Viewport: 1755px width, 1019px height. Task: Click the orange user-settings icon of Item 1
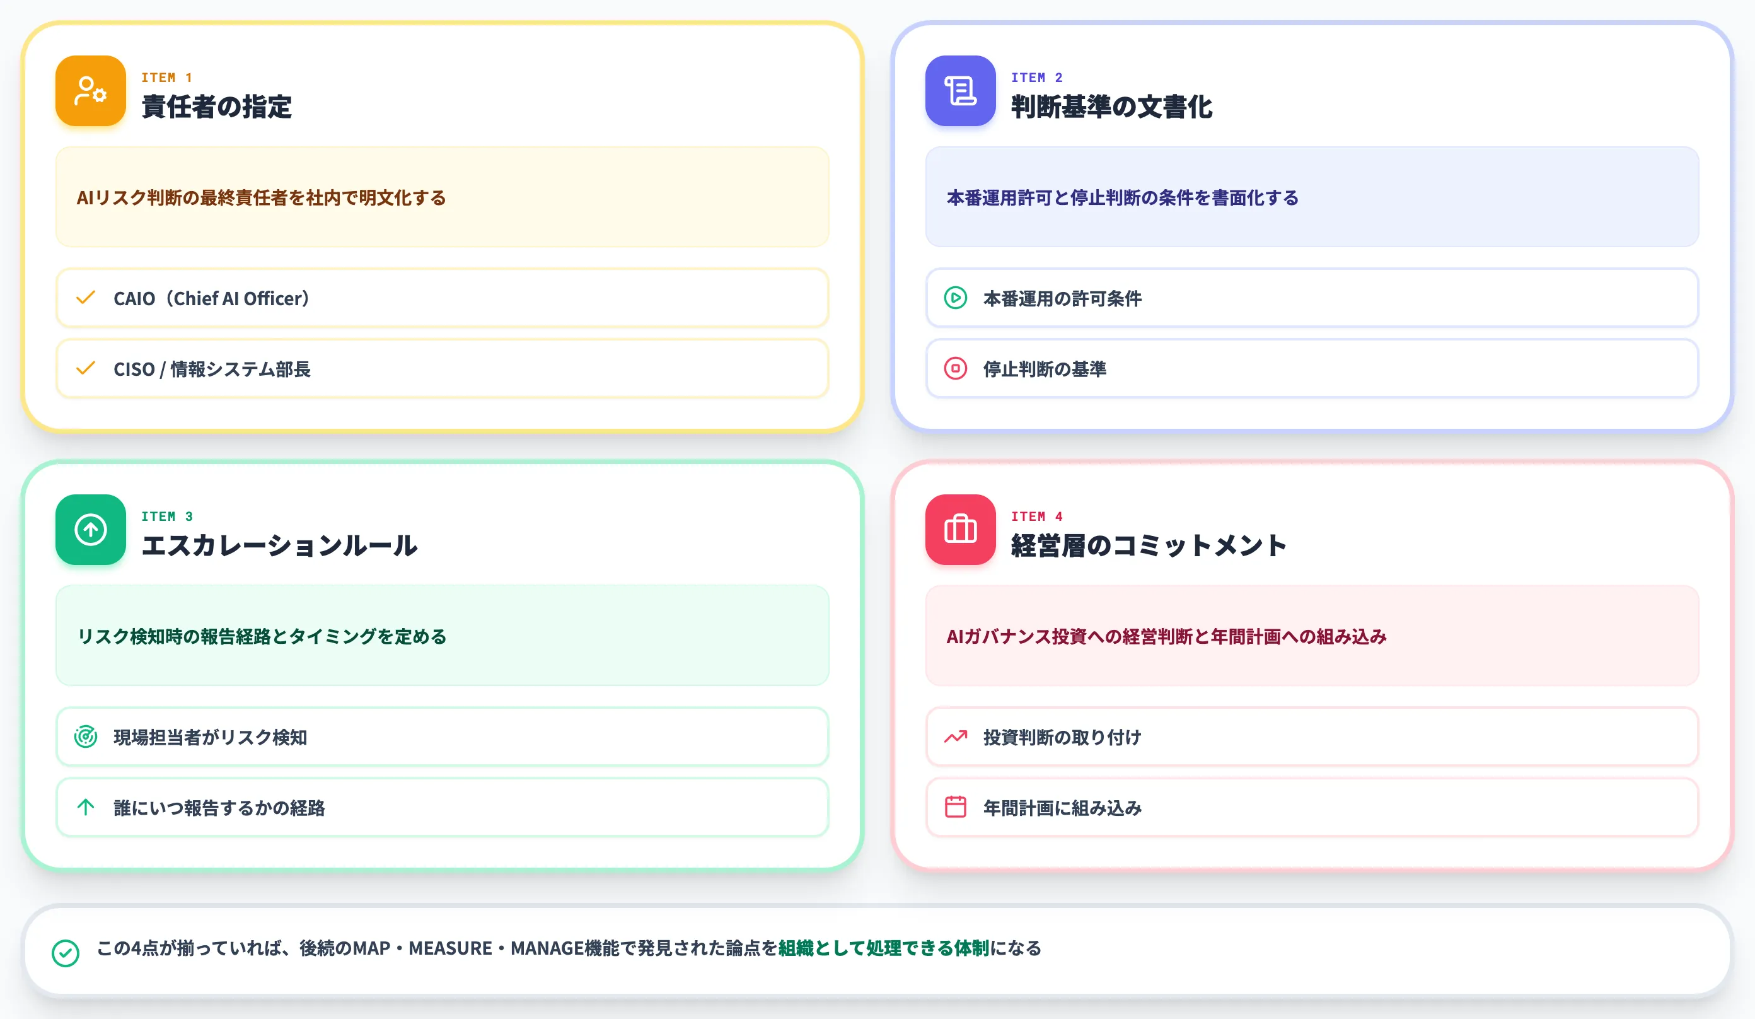(x=91, y=91)
